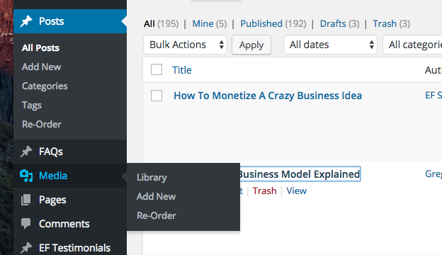
Task: Open Tags under Posts
Action: pos(32,105)
